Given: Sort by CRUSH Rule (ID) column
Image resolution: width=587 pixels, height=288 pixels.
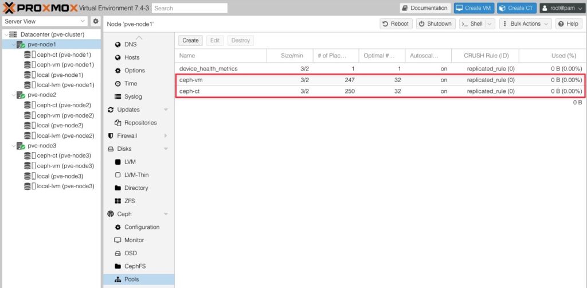Looking at the screenshot, I should click(485, 56).
